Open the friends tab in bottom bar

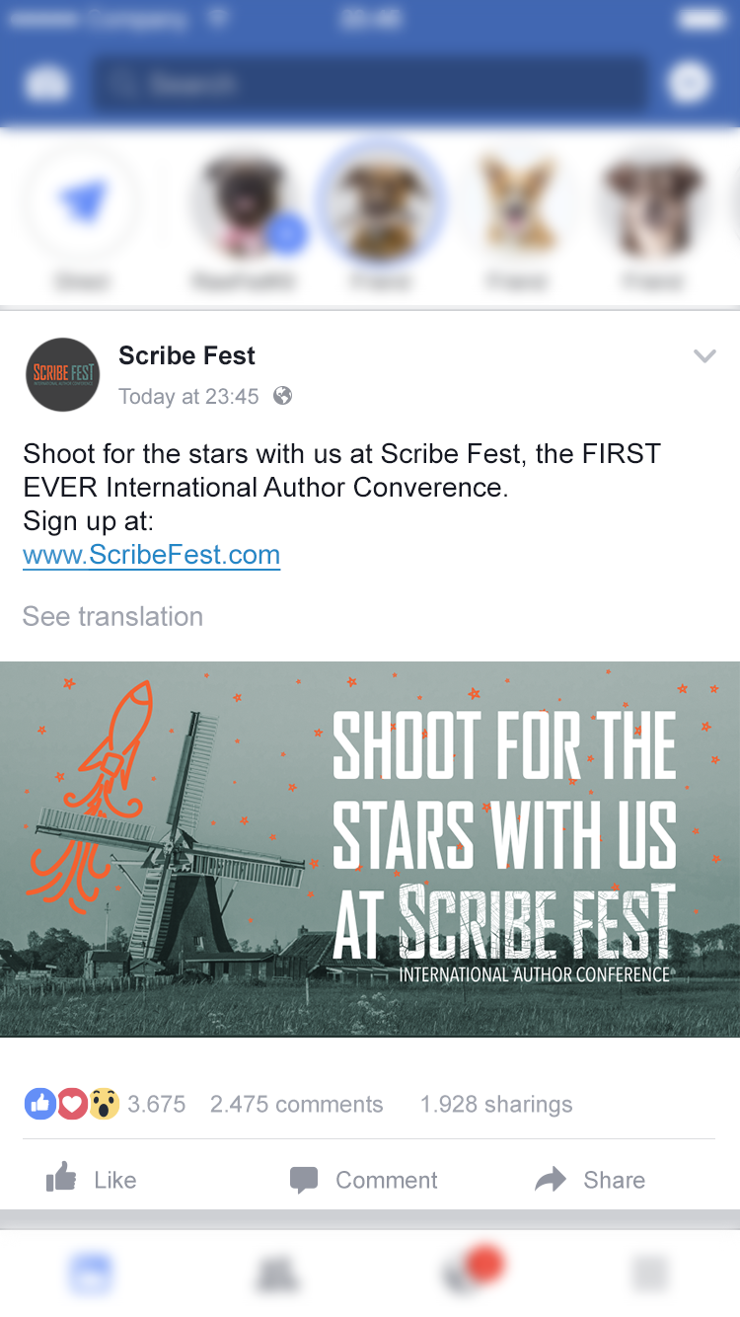[277, 1276]
